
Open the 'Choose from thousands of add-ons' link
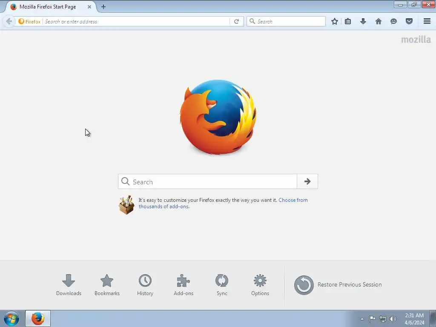(223, 203)
